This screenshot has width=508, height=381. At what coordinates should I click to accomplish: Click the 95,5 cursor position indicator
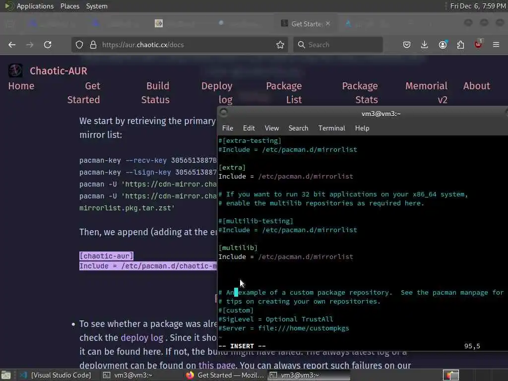(472, 346)
